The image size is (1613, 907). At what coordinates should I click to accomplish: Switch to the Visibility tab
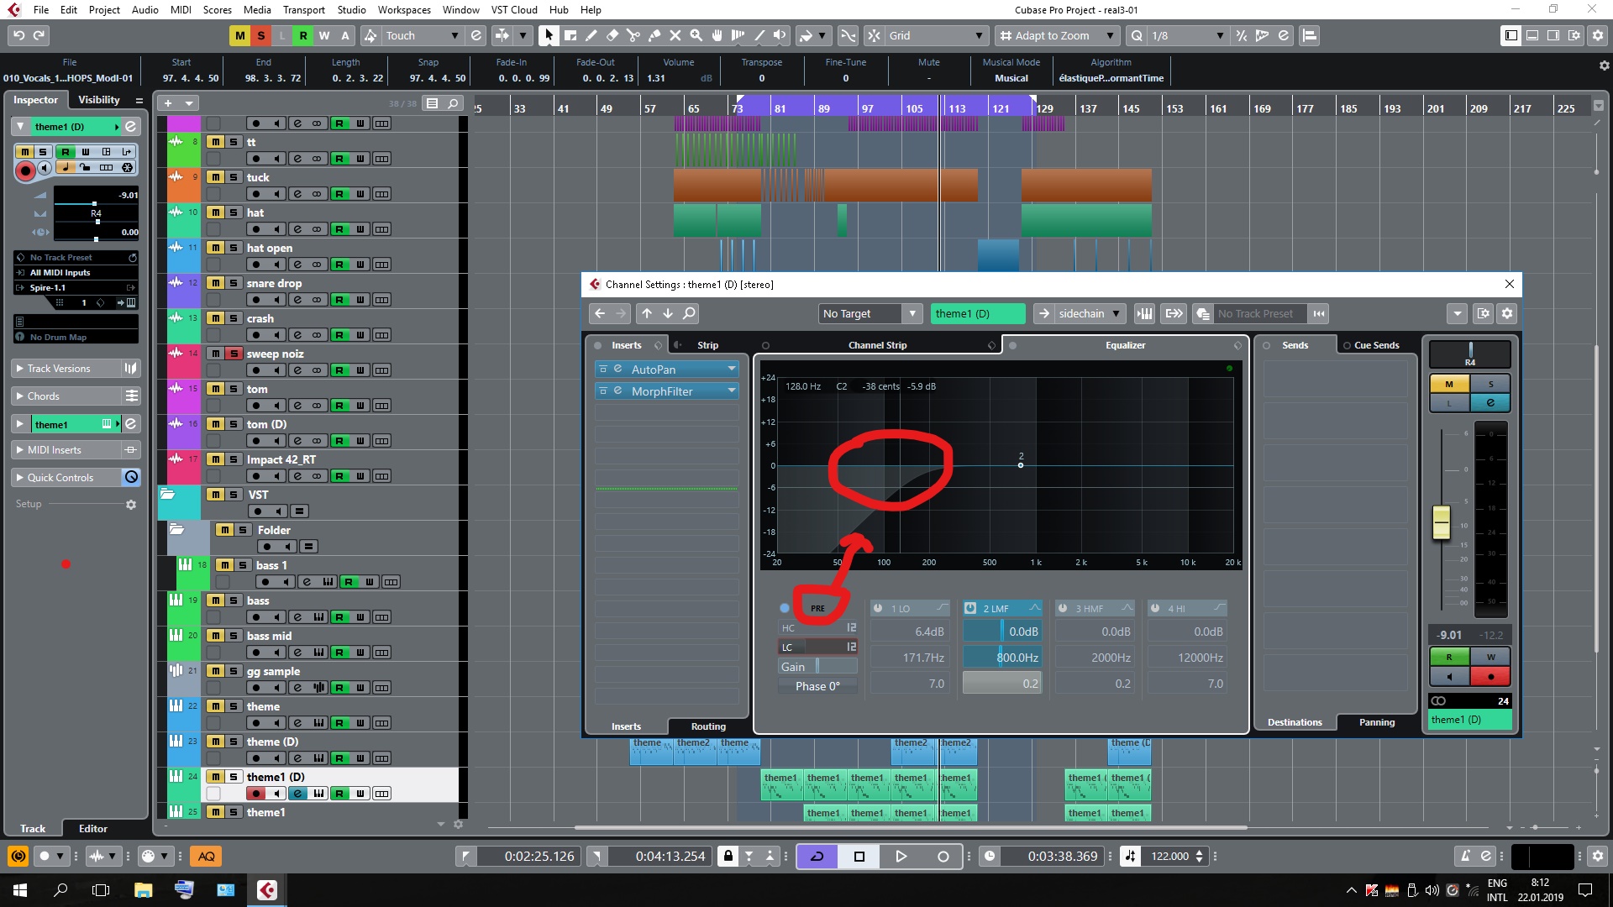(x=98, y=99)
